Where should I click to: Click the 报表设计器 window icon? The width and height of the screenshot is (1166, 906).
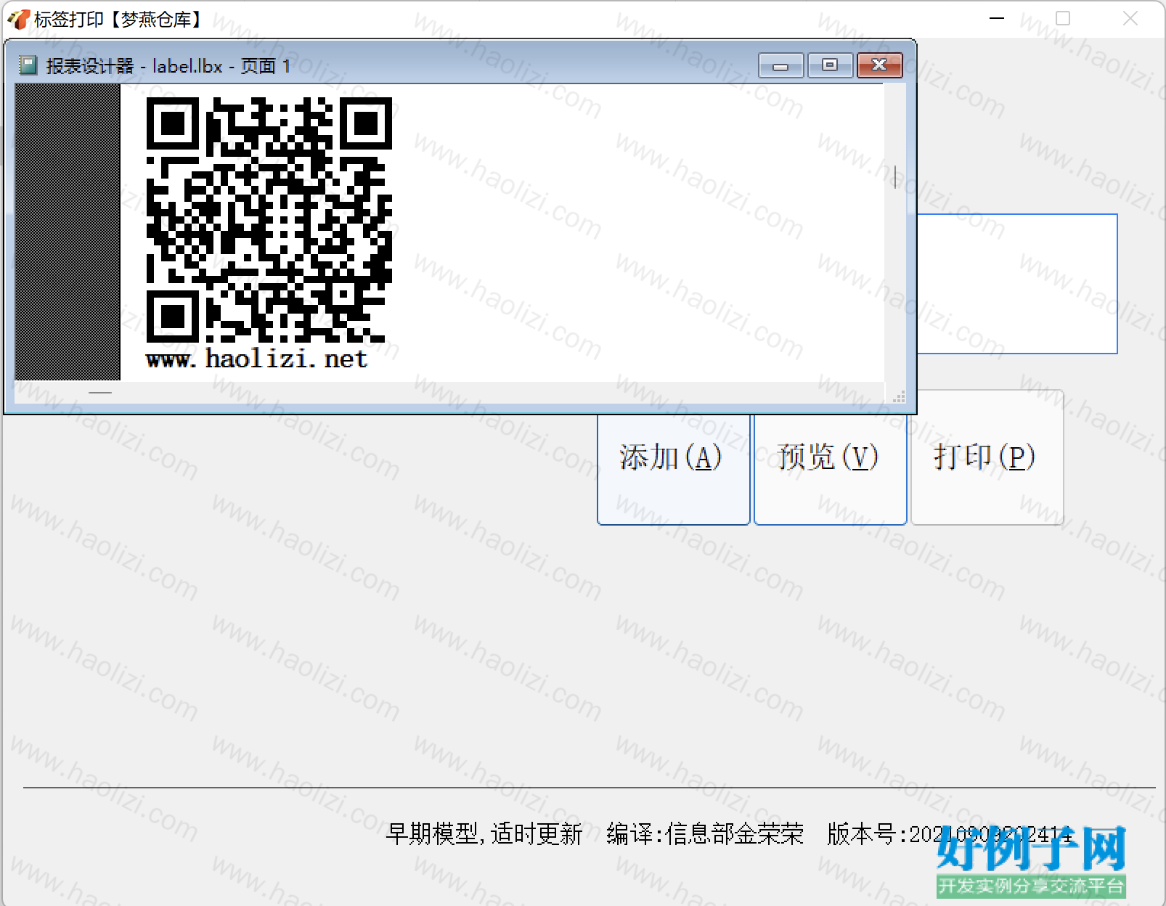[28, 66]
